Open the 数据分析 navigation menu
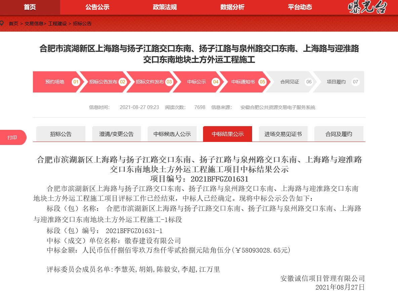 [233, 7]
